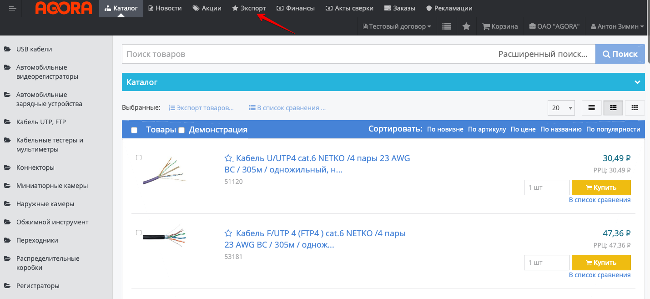Click Купить for cable priced 30,49 ₽

(x=601, y=188)
